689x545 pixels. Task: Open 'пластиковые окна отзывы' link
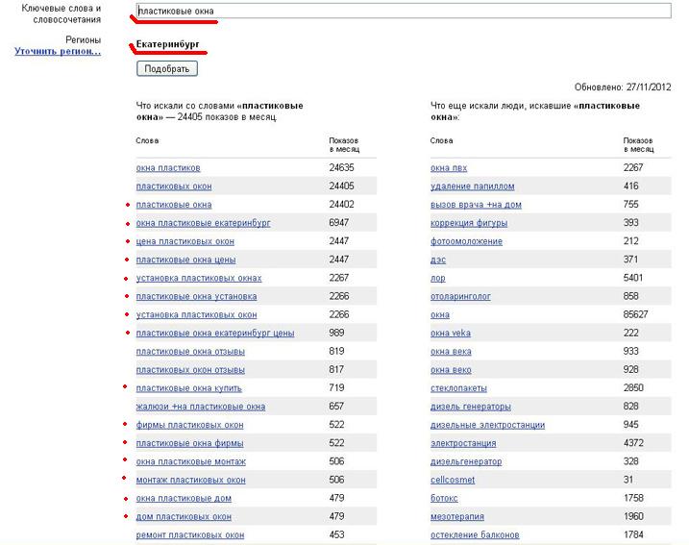pos(190,352)
